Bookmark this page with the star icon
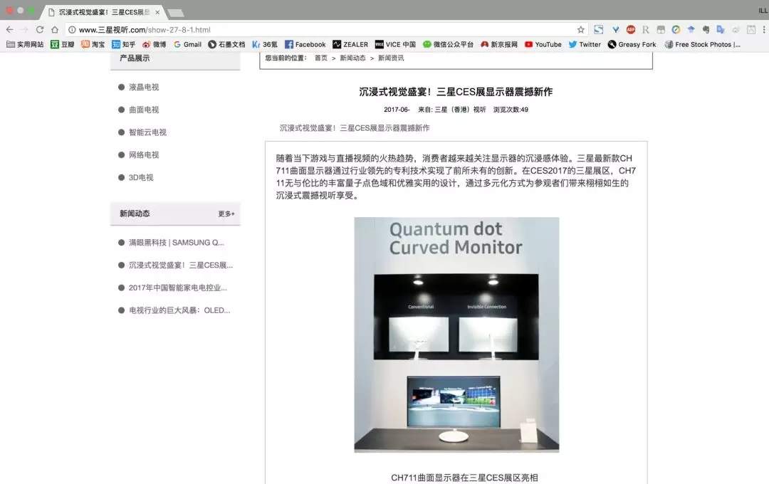This screenshot has width=769, height=484. (581, 29)
